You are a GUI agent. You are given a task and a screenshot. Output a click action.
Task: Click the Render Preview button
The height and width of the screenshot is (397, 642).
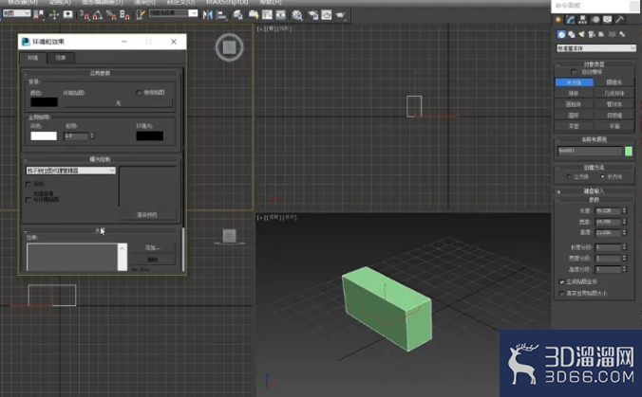click(147, 214)
